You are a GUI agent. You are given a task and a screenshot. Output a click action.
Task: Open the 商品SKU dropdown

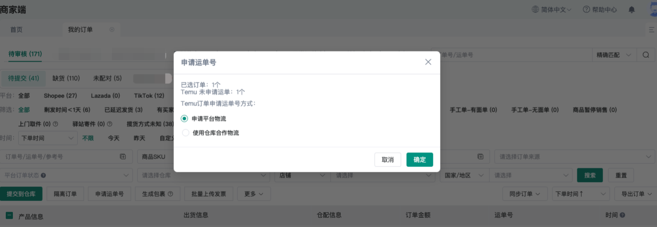155,157
